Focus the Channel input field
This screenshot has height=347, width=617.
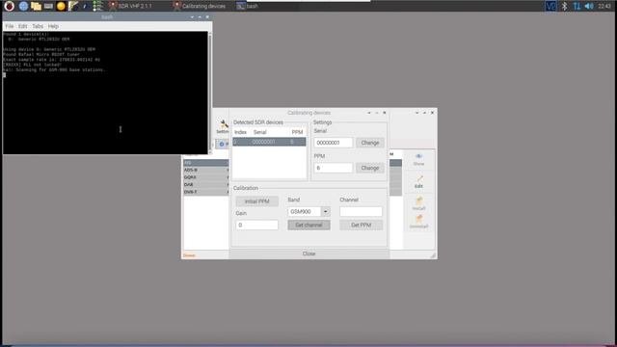click(361, 211)
